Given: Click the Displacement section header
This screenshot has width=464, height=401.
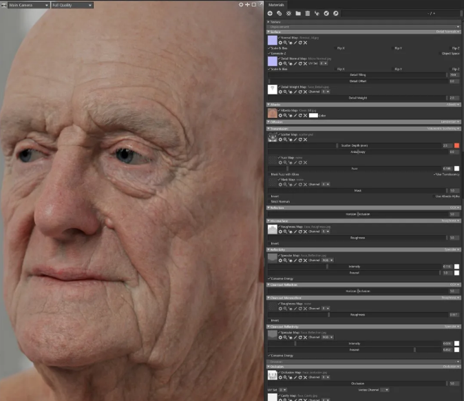Looking at the screenshot, I should tap(363, 27).
